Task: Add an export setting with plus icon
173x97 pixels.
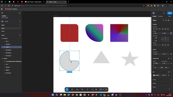Action: [171, 87]
